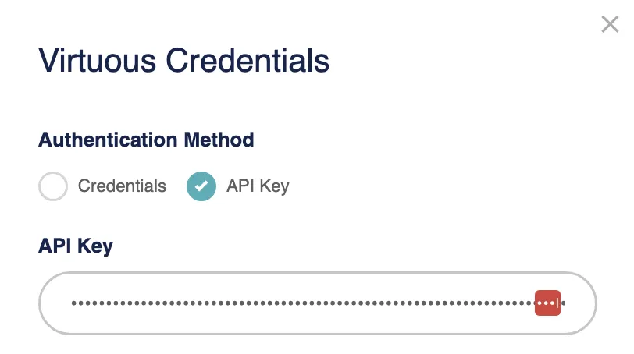This screenshot has height=354, width=634.
Task: Place cursor at start of masked API key
Action: tap(71, 303)
